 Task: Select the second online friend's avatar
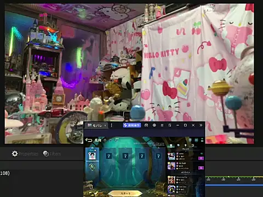tap(171, 166)
